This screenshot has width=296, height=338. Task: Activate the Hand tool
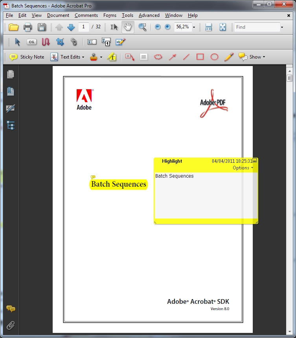click(128, 27)
